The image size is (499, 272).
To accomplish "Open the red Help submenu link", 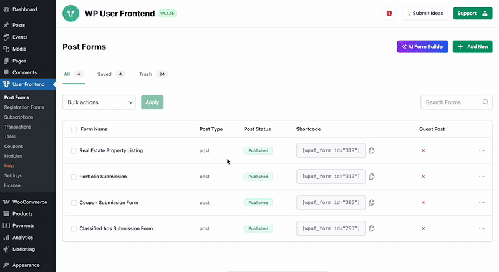I will [x=9, y=166].
